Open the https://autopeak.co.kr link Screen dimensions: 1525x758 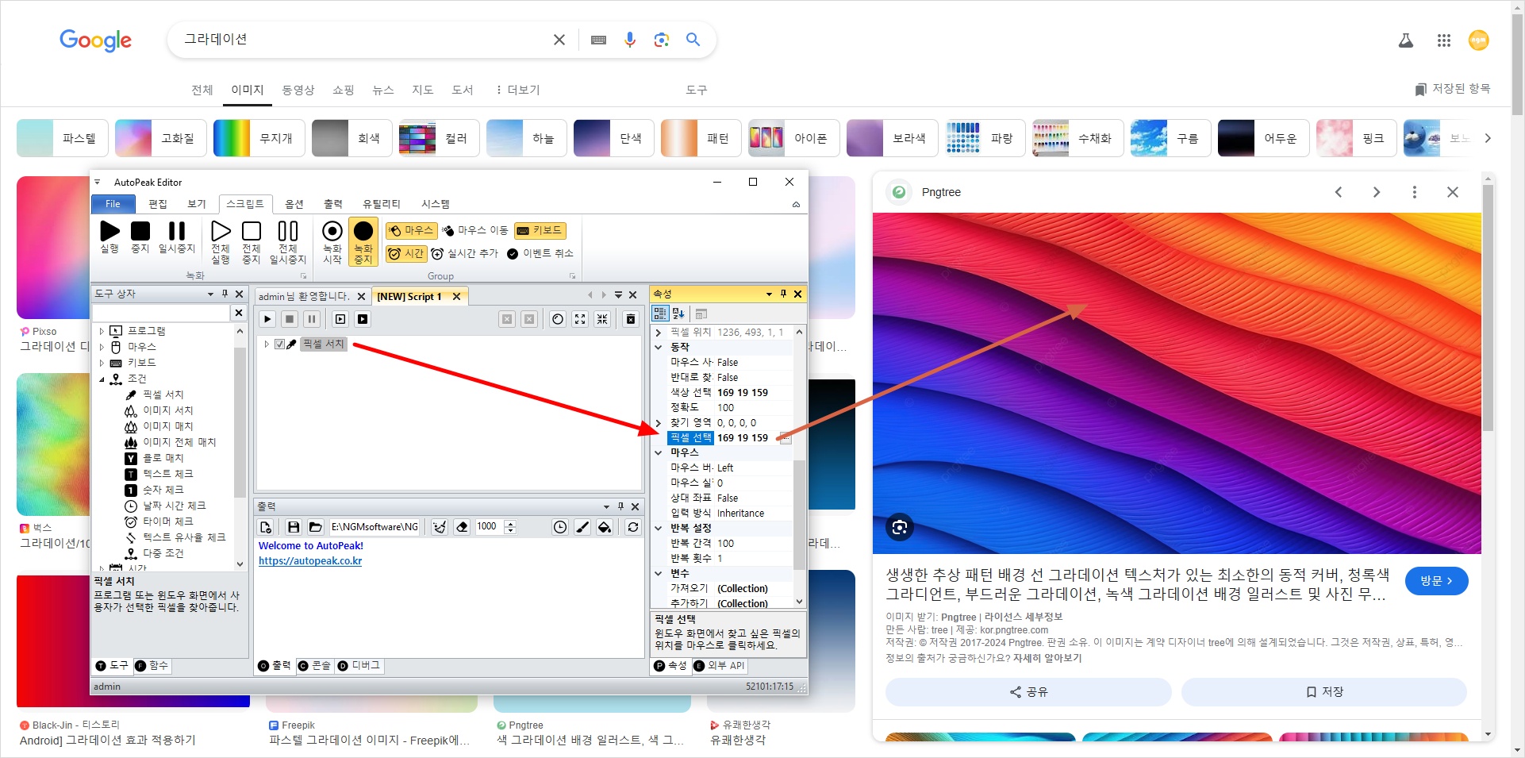[x=310, y=560]
